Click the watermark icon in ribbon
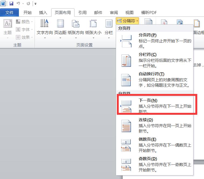The height and width of the screenshot is (179, 204). pos(164,22)
